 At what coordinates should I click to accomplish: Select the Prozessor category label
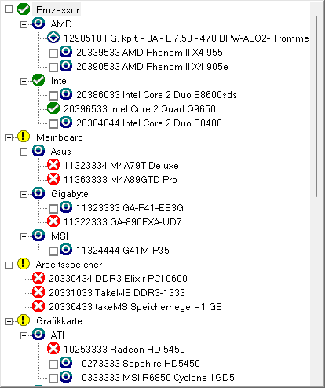[x=57, y=10]
